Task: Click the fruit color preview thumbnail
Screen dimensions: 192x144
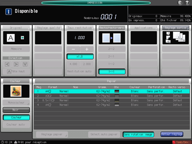Action: (16, 91)
